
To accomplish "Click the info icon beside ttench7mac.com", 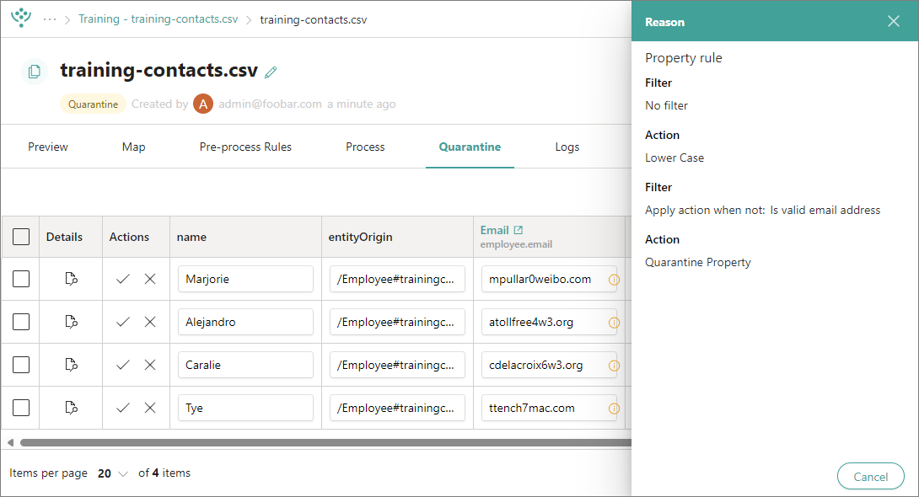I will click(x=614, y=409).
